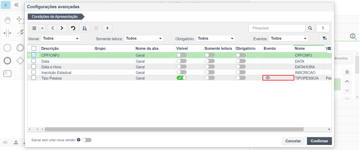Open the Obrigatório filter dropdown
This screenshot has width=360, height=150.
(216, 38)
